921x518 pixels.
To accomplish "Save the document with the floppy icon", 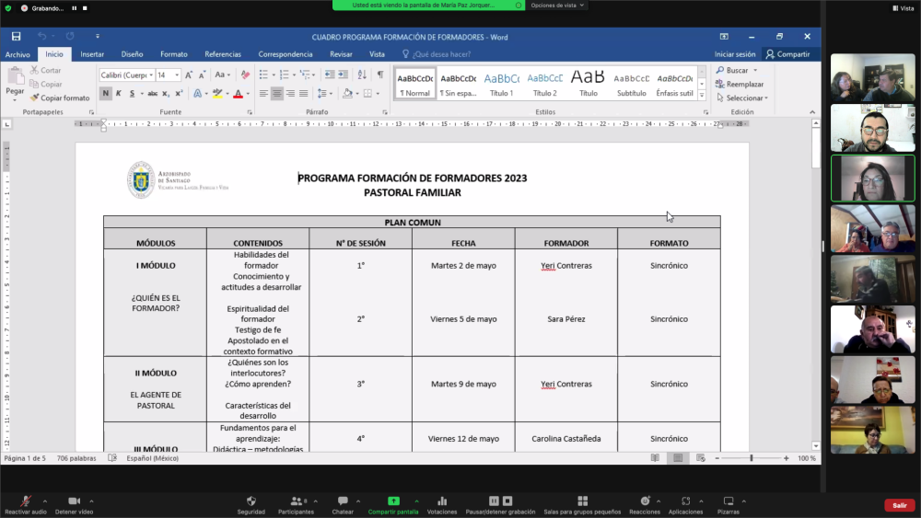I will click(16, 37).
